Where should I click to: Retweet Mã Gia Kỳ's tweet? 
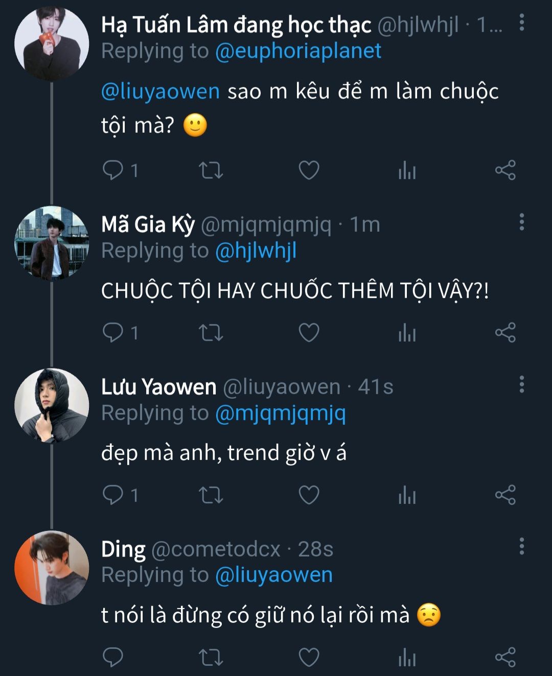point(211,332)
